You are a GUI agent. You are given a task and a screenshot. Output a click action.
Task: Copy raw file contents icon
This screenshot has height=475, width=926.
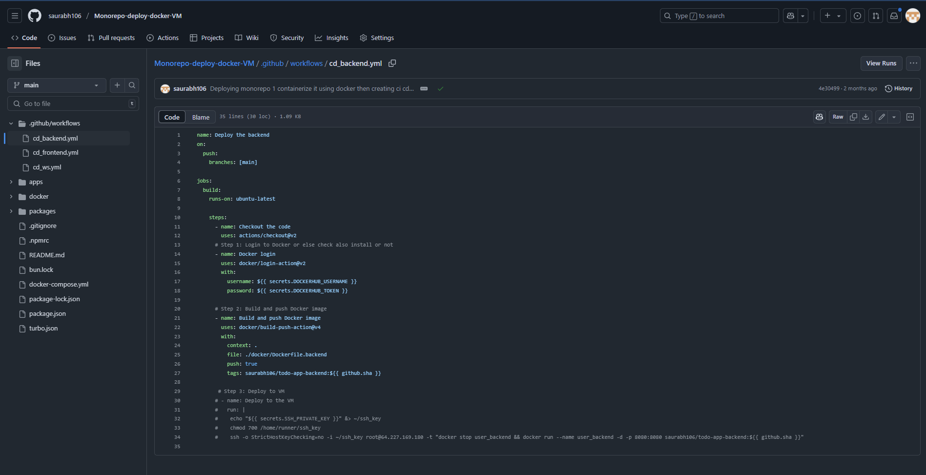click(x=853, y=117)
